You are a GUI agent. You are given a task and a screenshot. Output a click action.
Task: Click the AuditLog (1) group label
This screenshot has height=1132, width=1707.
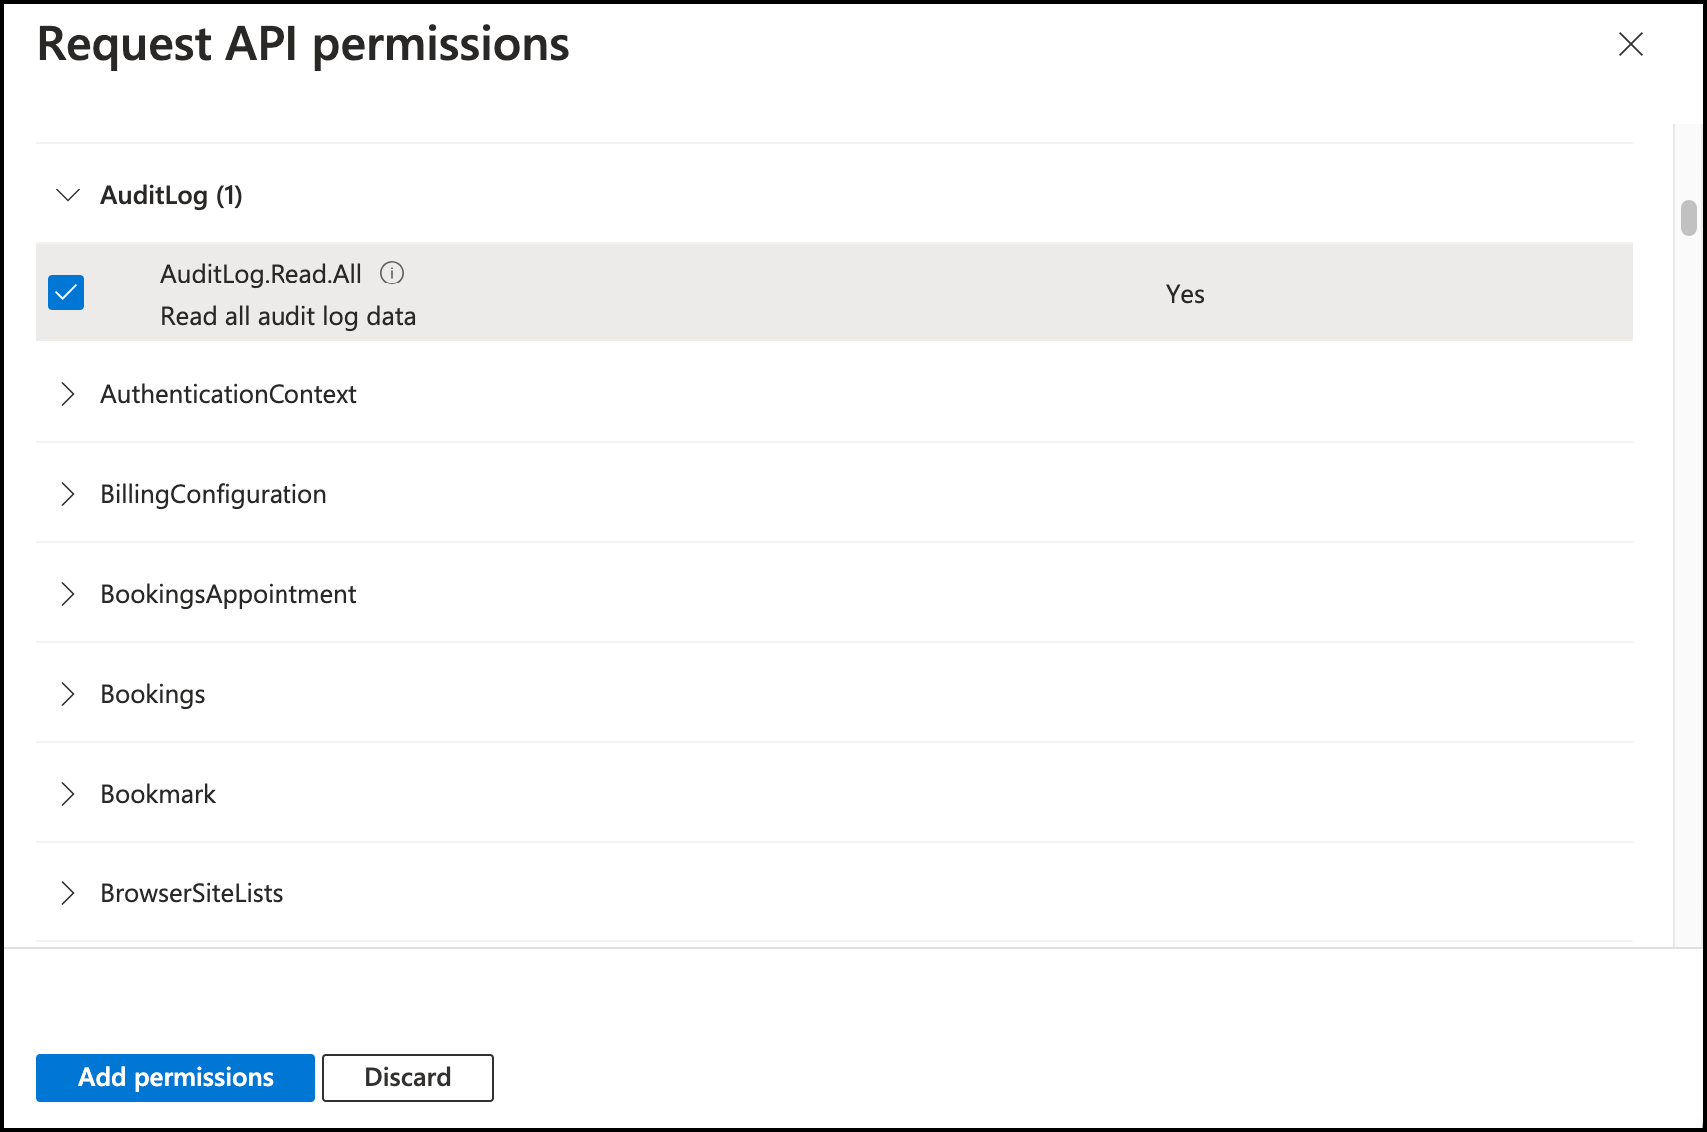171,195
